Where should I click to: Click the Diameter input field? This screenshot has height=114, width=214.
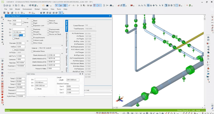(x=21, y=43)
